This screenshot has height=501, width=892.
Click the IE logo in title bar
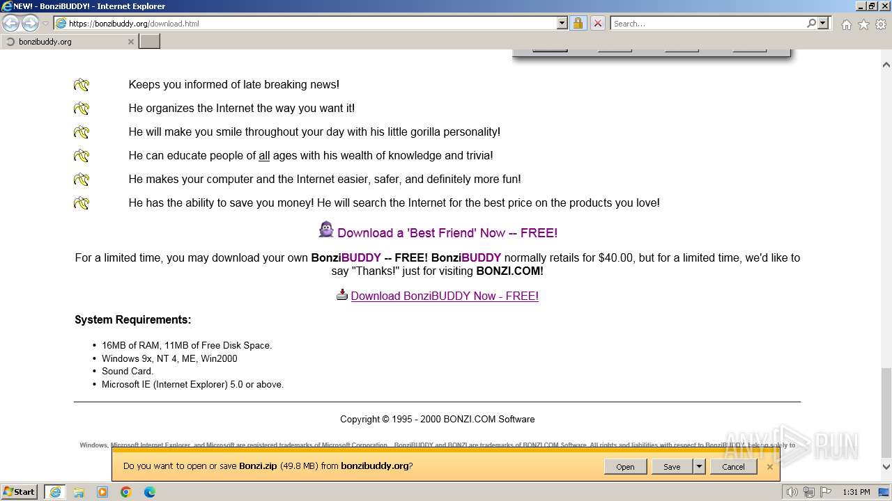click(7, 6)
